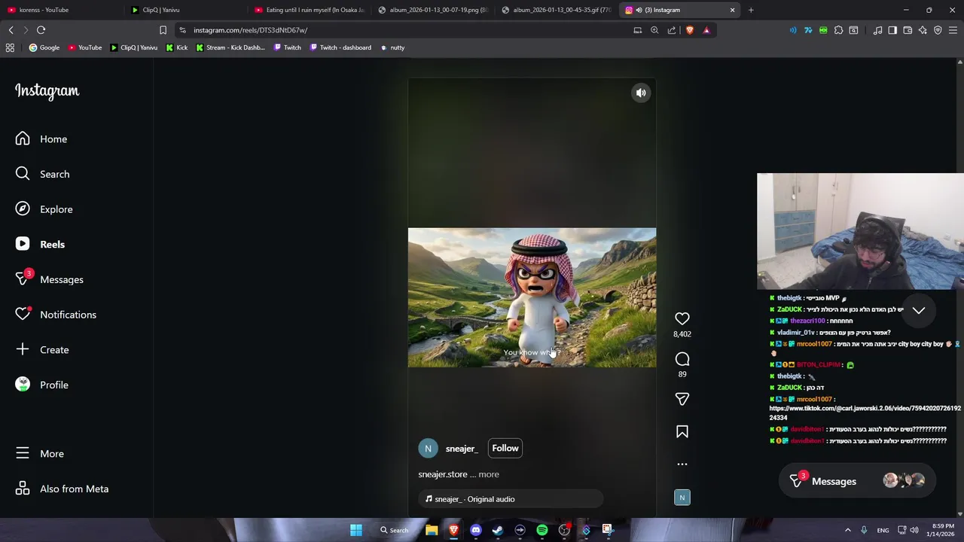Open Brave Shields lion icon

pyautogui.click(x=689, y=30)
